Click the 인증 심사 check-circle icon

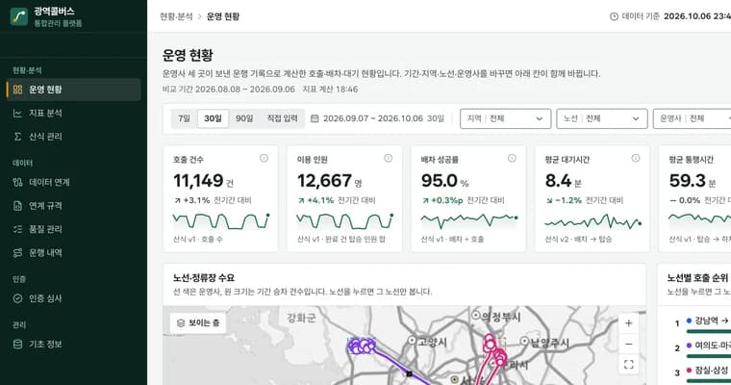point(17,298)
